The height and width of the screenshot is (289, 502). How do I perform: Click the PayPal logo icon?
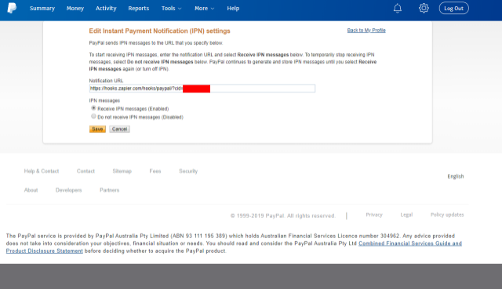point(12,8)
